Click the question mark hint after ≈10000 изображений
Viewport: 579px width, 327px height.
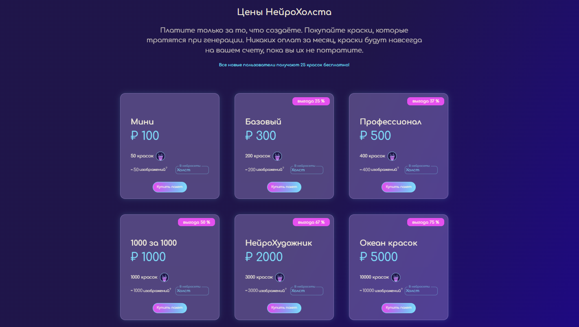[x=401, y=289]
